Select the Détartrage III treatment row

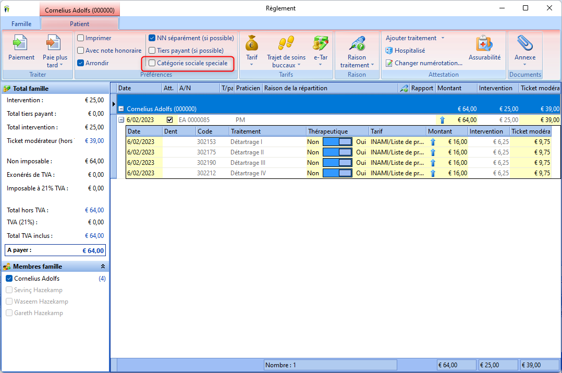tap(246, 163)
